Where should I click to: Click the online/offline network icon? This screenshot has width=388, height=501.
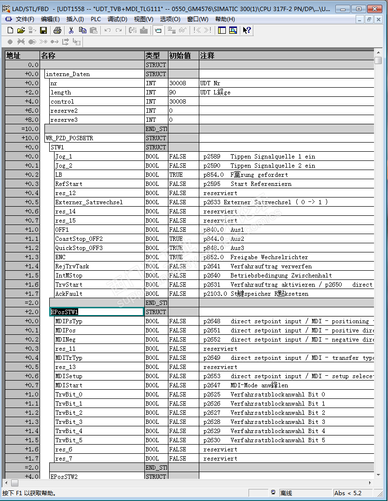(x=172, y=30)
